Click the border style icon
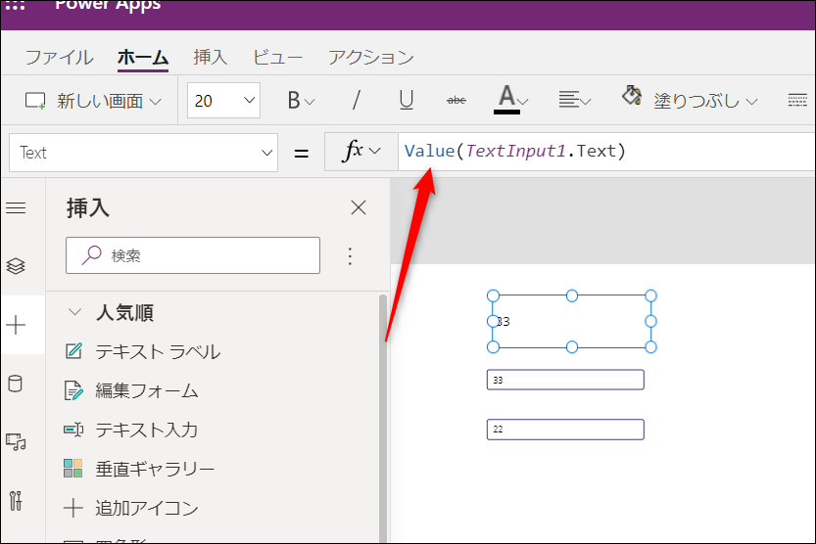 pos(797,100)
